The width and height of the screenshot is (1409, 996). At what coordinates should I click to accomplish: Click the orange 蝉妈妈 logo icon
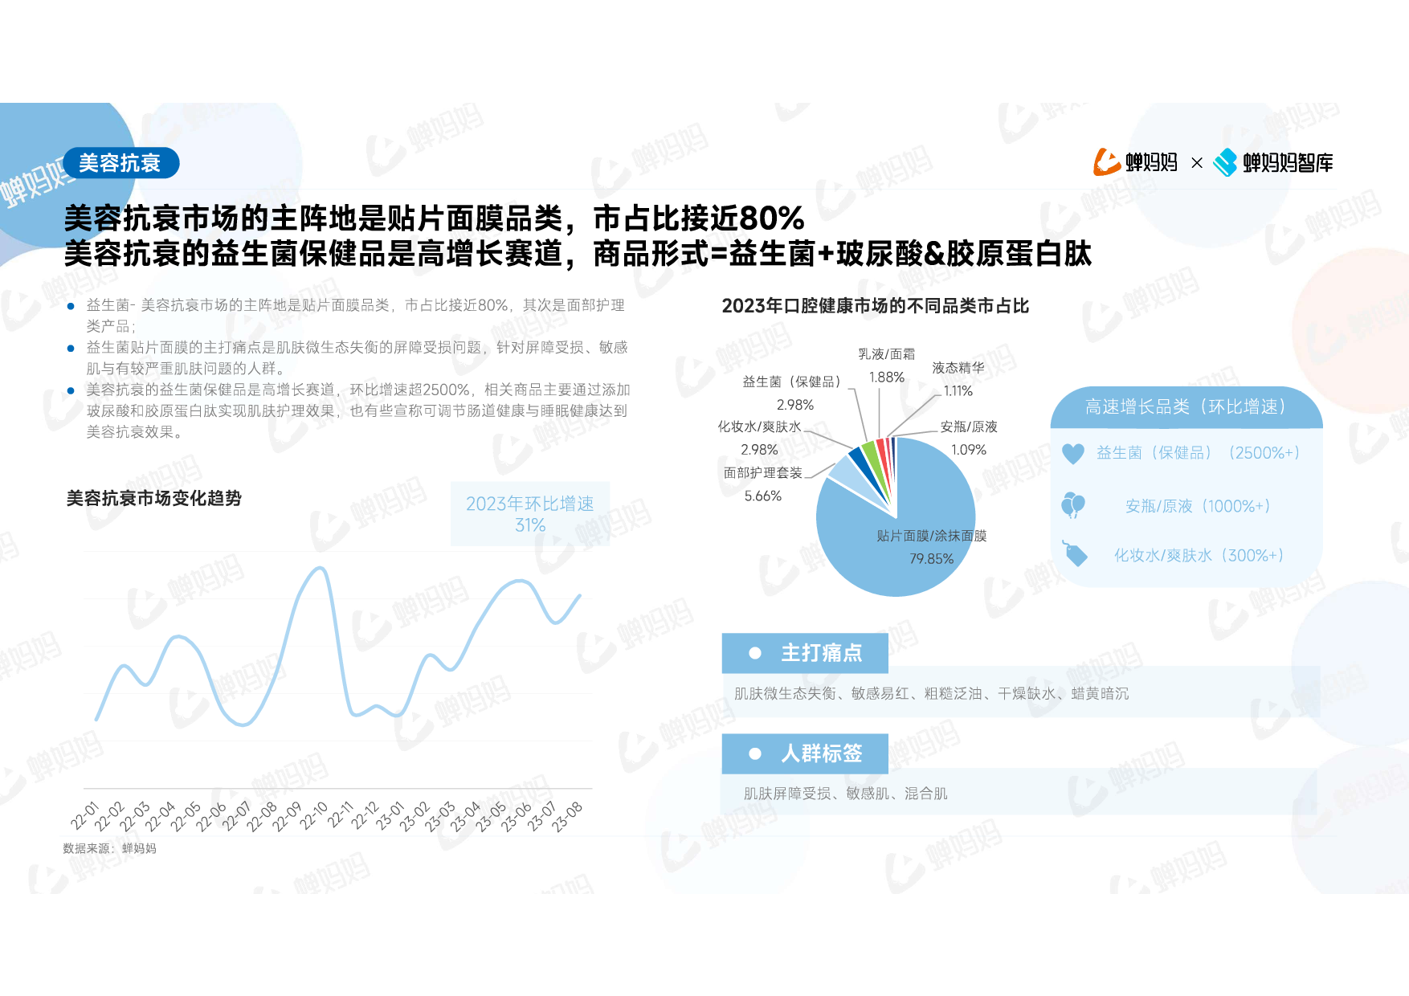coord(1106,162)
